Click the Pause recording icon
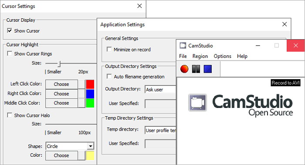Screen dimensions: 305x165 (196, 69)
